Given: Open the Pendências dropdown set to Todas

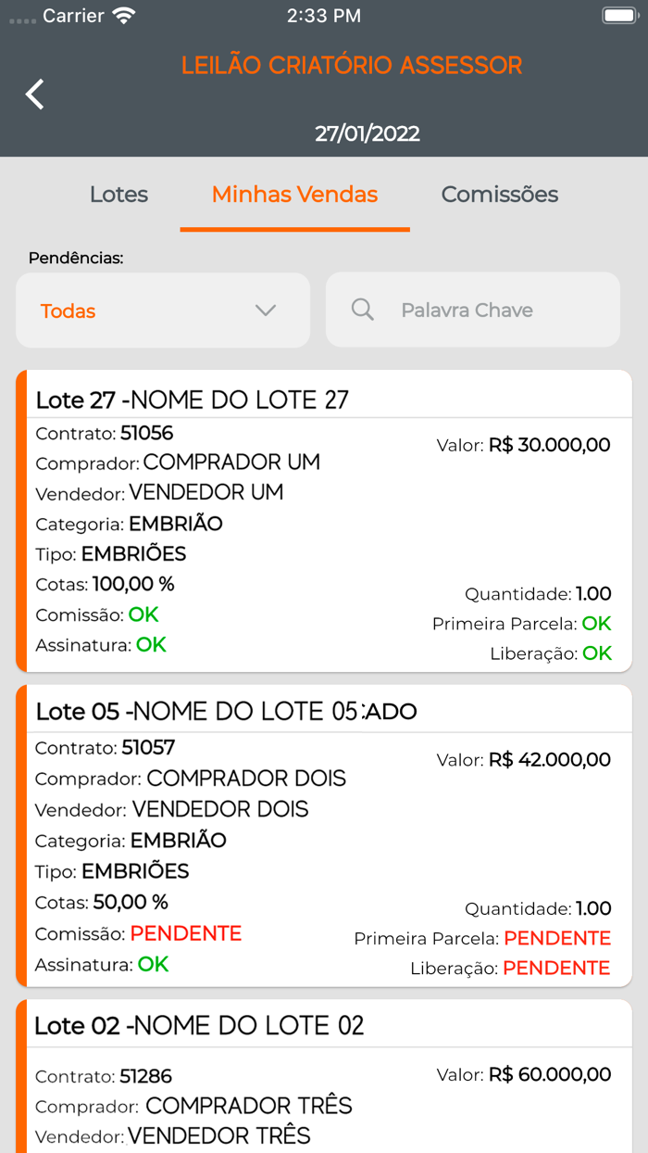Looking at the screenshot, I should [x=162, y=310].
